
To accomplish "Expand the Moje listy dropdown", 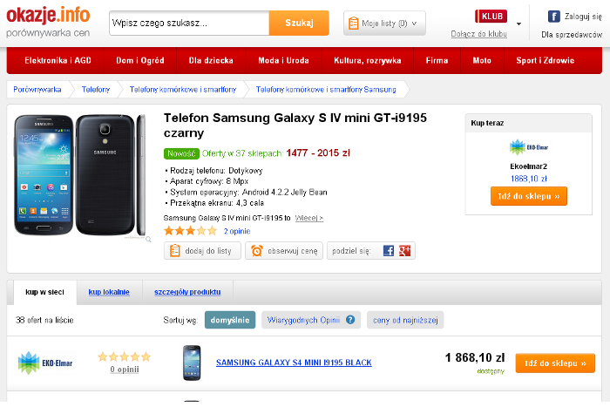I will tap(384, 23).
